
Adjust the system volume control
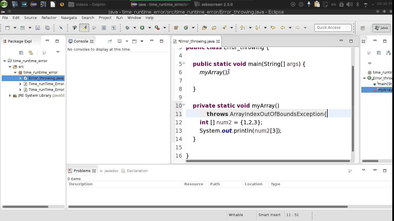[349, 4]
